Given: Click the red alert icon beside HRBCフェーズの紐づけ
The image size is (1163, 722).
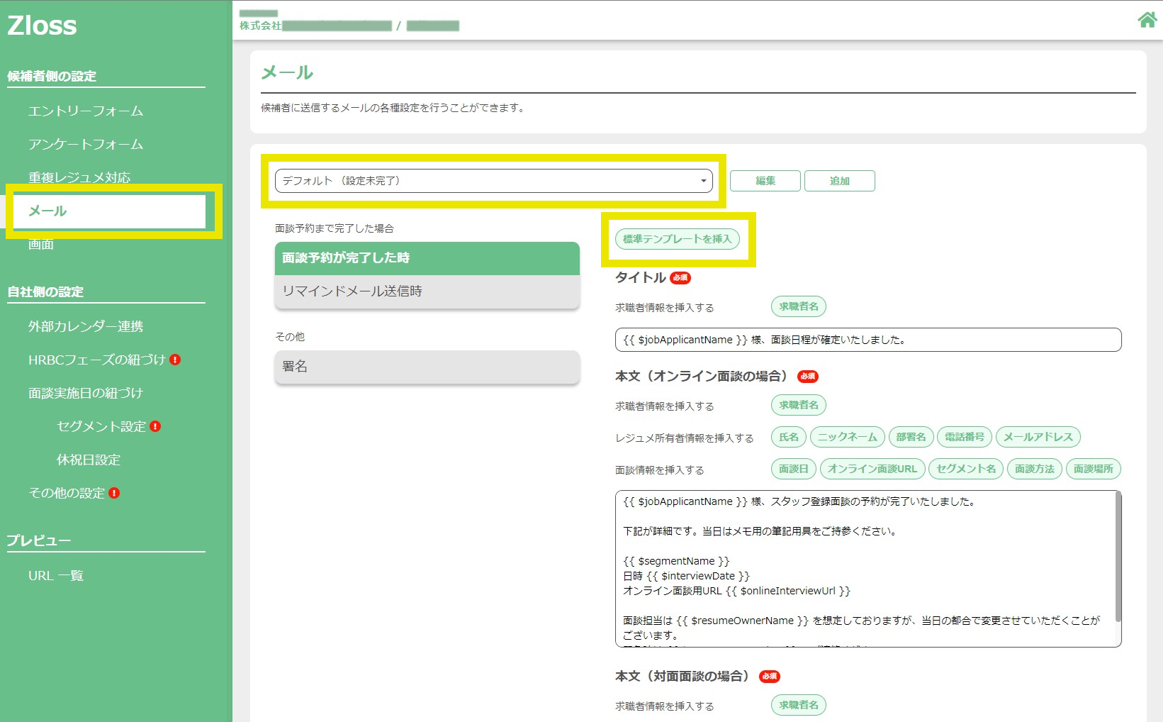Looking at the screenshot, I should (x=175, y=360).
